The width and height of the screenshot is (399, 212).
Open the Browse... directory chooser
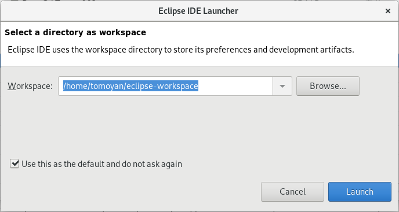[328, 86]
